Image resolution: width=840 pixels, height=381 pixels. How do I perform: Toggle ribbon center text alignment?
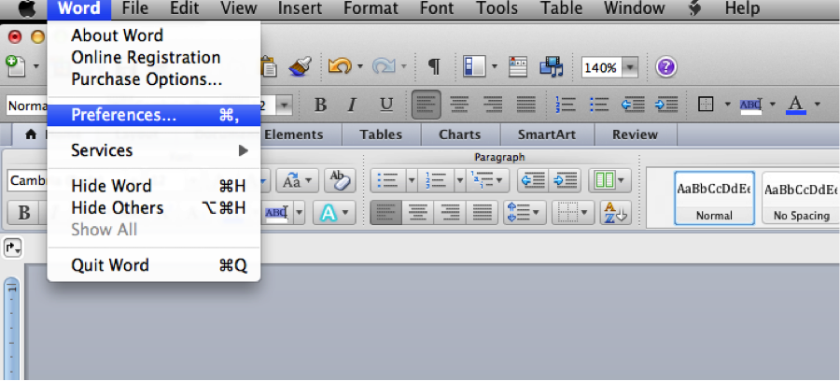417,213
